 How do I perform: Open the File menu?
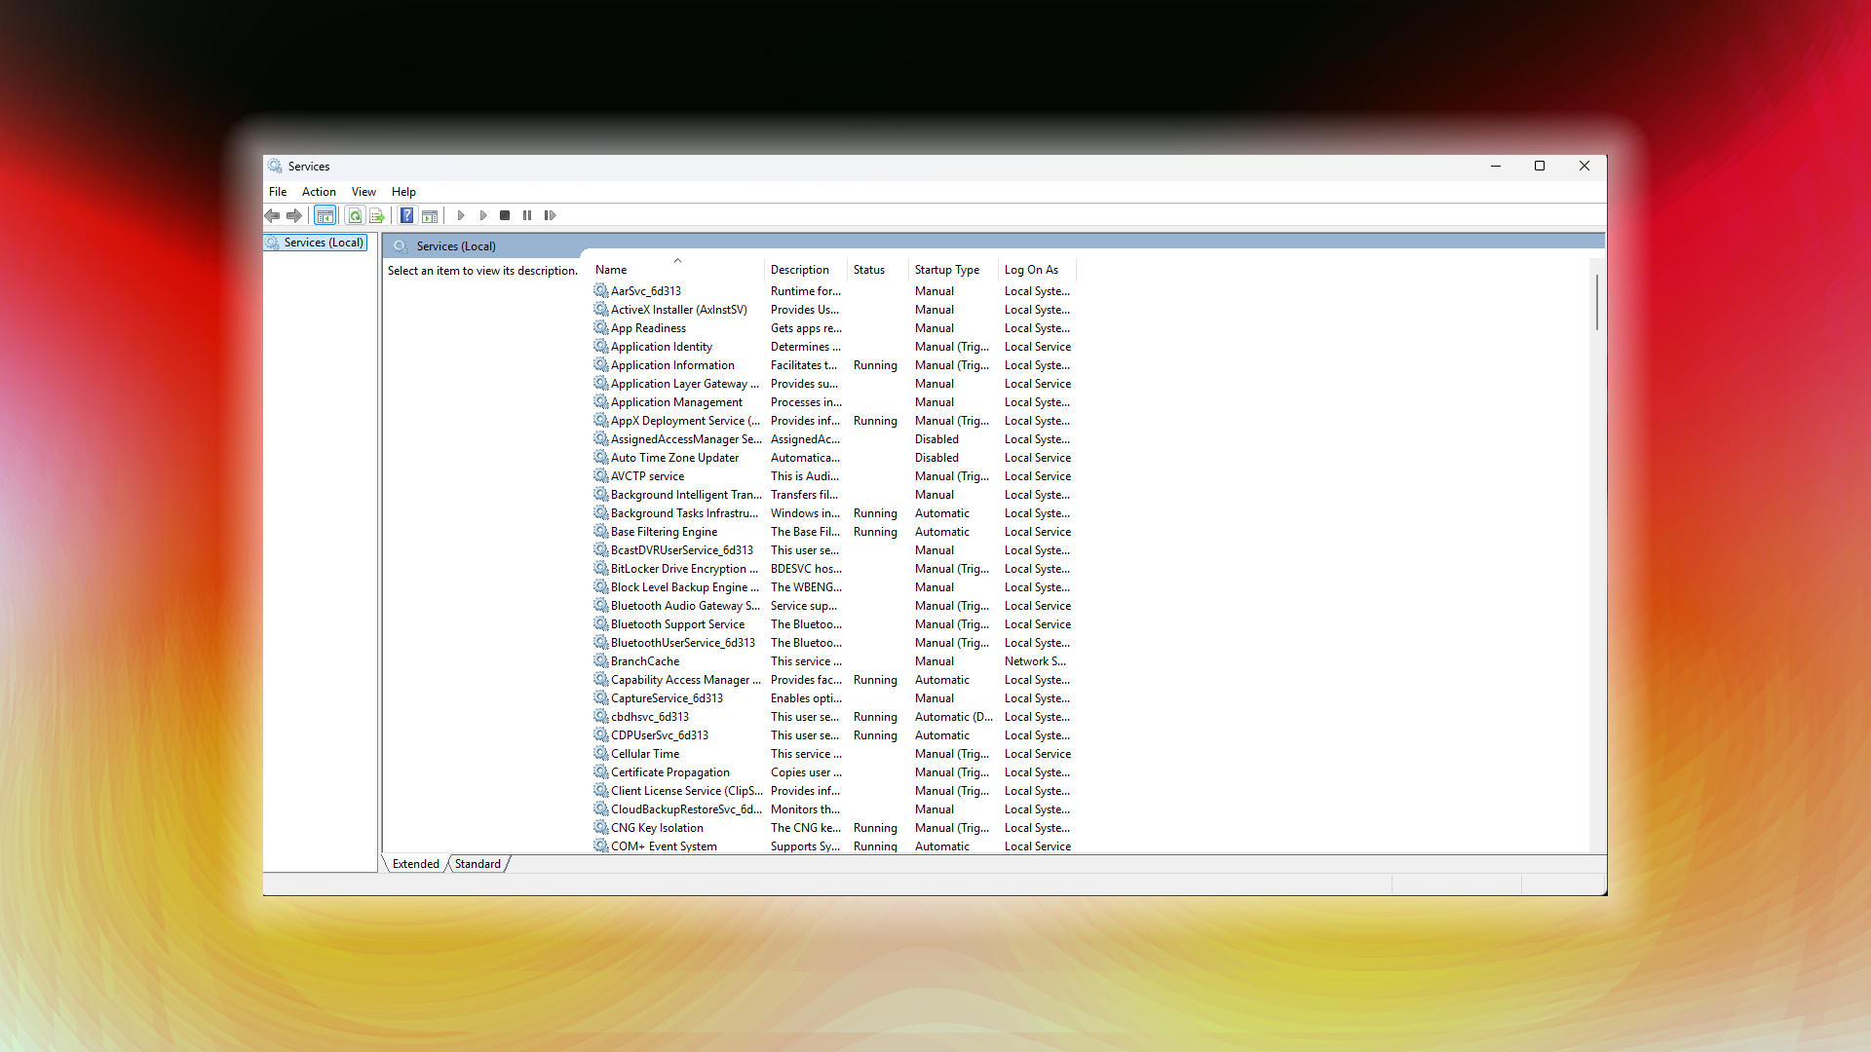coord(278,192)
